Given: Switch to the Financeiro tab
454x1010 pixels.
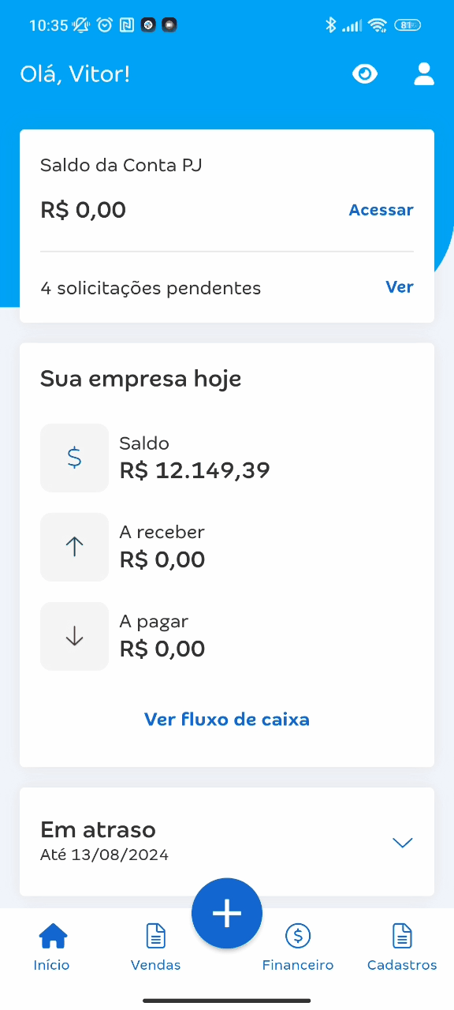Looking at the screenshot, I should coord(298,947).
